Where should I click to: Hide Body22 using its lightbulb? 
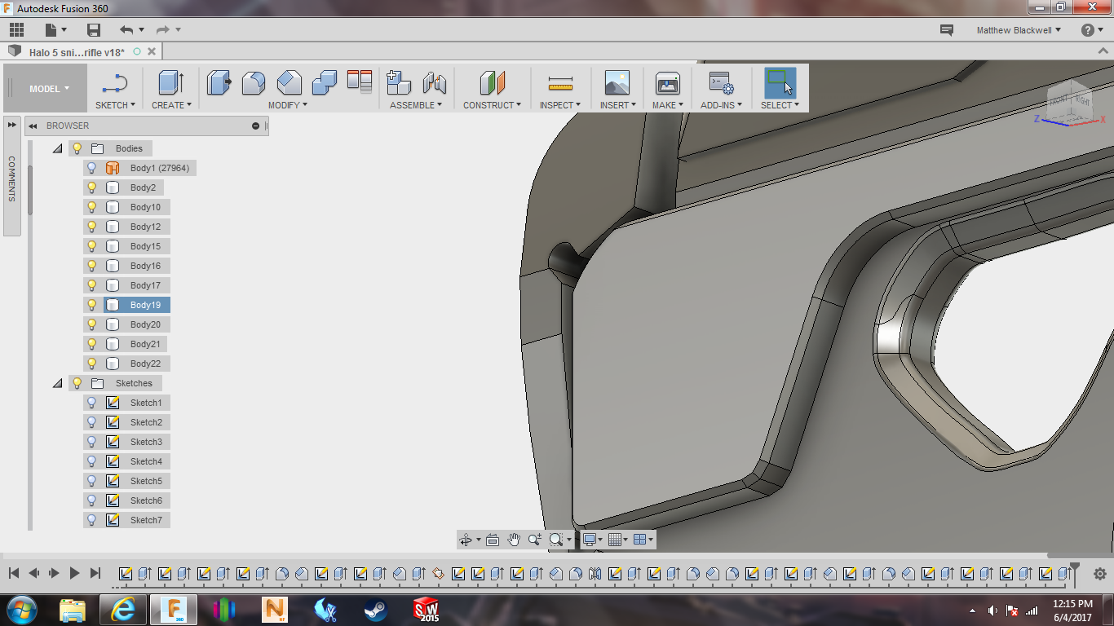coord(92,364)
